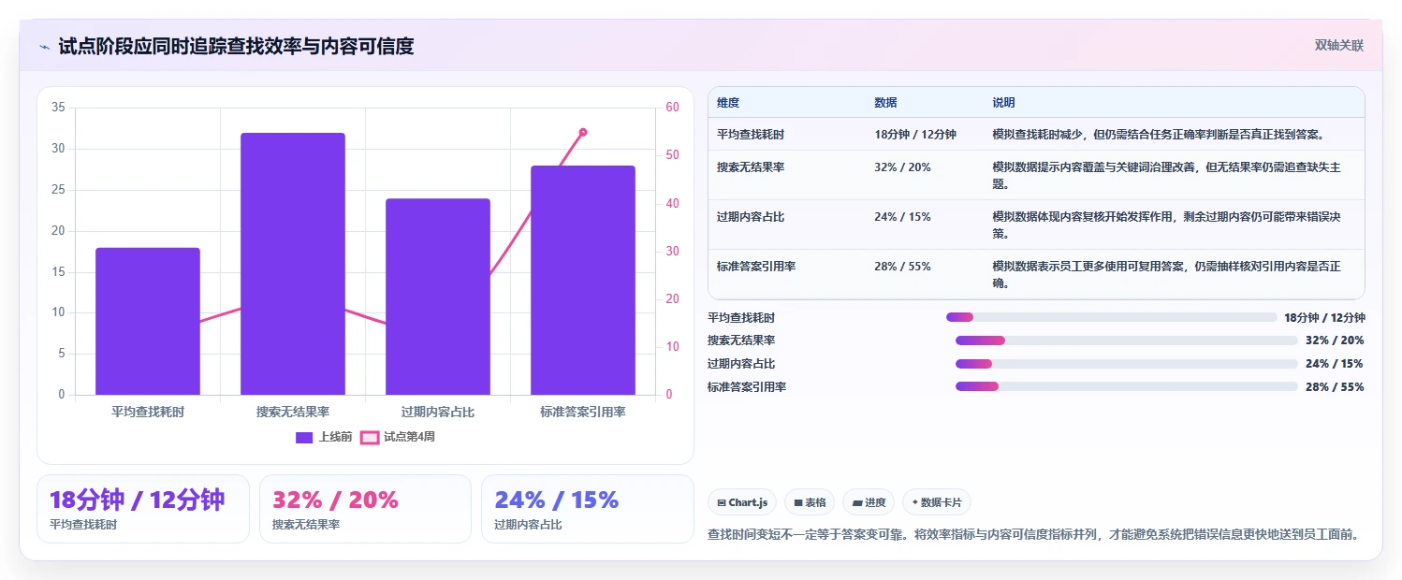Click the 32% / 20% data card

[365, 509]
